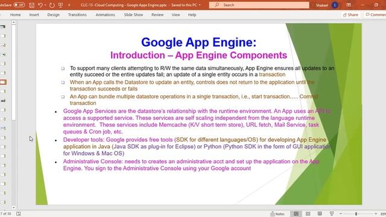The image size is (386, 217).
Task: Switch to Slide Sorter view icon
Action: (308, 214)
